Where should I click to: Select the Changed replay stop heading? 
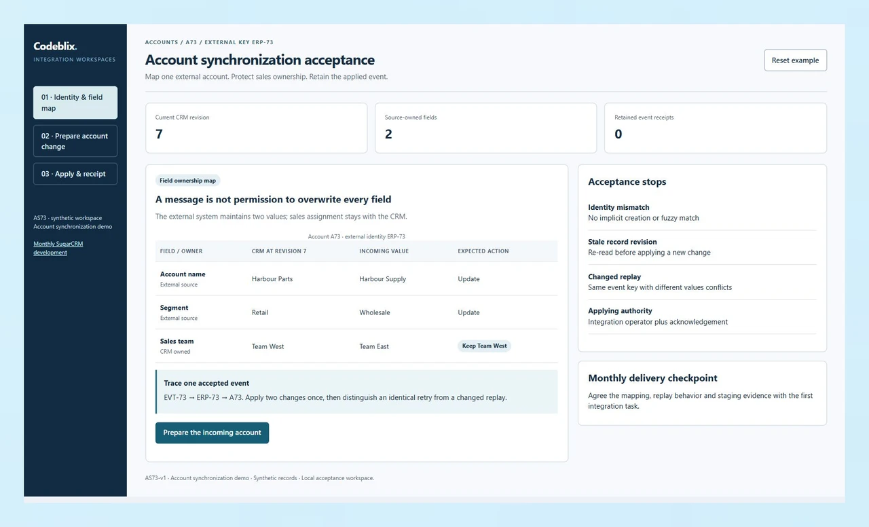(x=614, y=276)
